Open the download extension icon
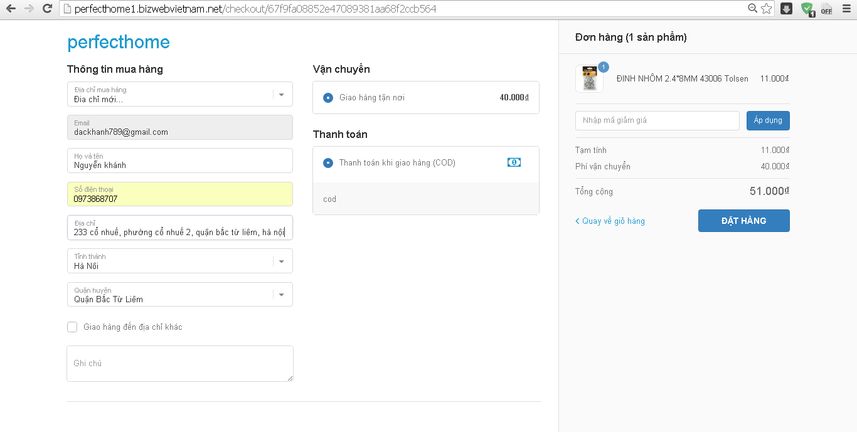The width and height of the screenshot is (857, 432). (x=787, y=9)
